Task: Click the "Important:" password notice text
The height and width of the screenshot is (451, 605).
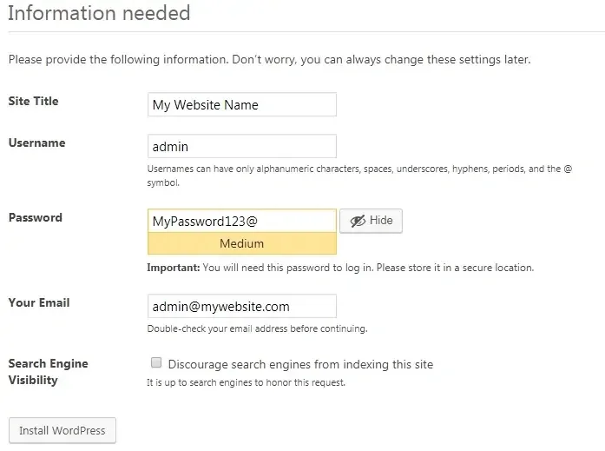Action: [340, 268]
